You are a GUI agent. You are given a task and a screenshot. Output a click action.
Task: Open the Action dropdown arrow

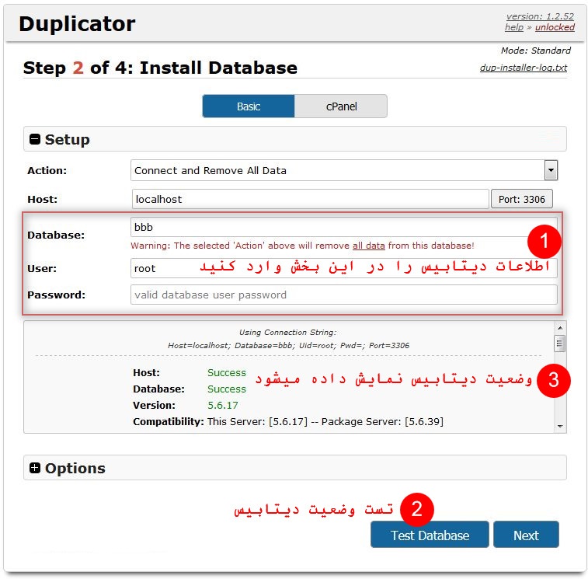point(551,170)
